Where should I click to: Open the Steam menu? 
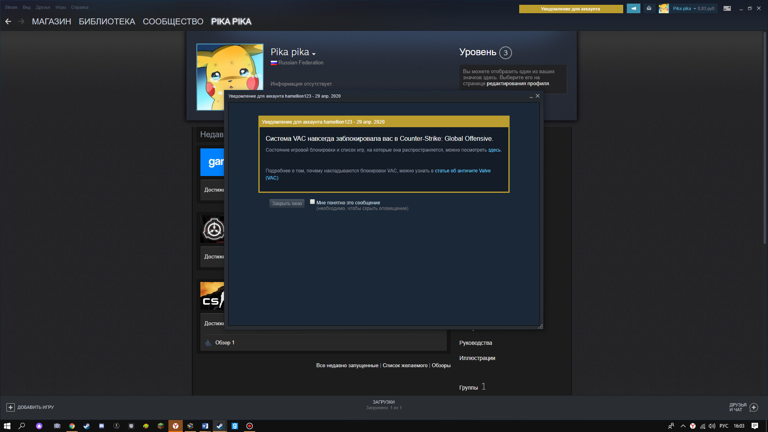click(x=11, y=7)
